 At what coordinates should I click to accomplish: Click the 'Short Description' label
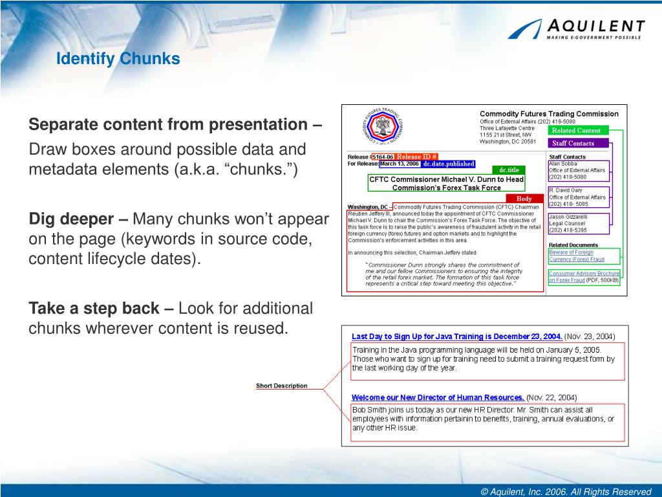click(282, 386)
